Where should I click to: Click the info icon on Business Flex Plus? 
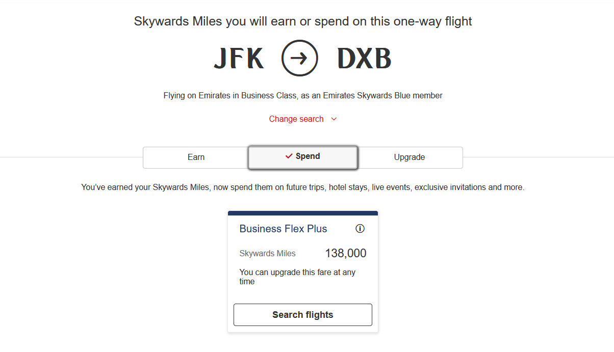coord(360,229)
